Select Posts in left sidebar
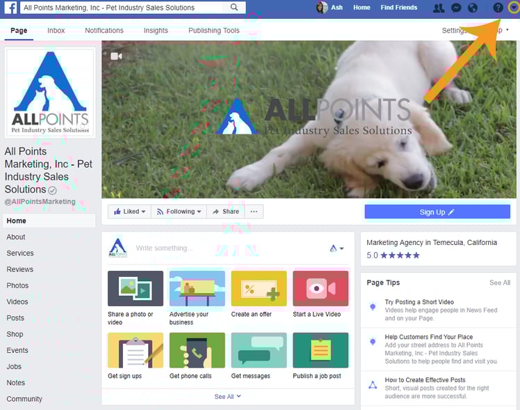The height and width of the screenshot is (410, 520). (15, 318)
